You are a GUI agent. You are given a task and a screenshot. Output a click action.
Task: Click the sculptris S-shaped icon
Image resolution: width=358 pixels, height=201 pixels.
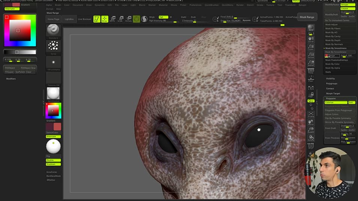point(144,19)
